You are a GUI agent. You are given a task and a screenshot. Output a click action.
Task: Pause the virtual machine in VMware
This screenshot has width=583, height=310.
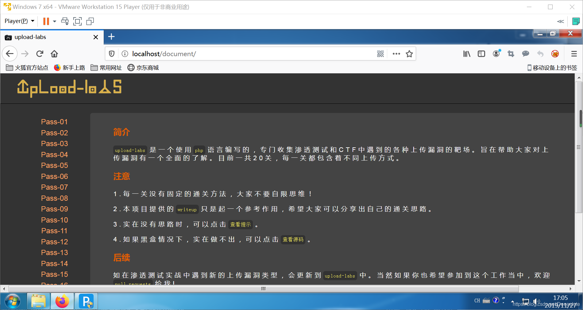46,21
